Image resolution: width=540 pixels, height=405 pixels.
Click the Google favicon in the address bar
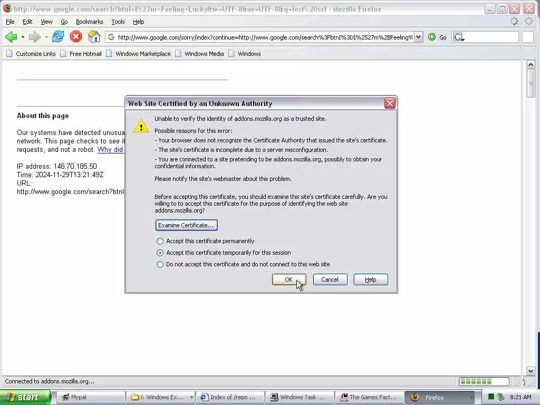[111, 37]
